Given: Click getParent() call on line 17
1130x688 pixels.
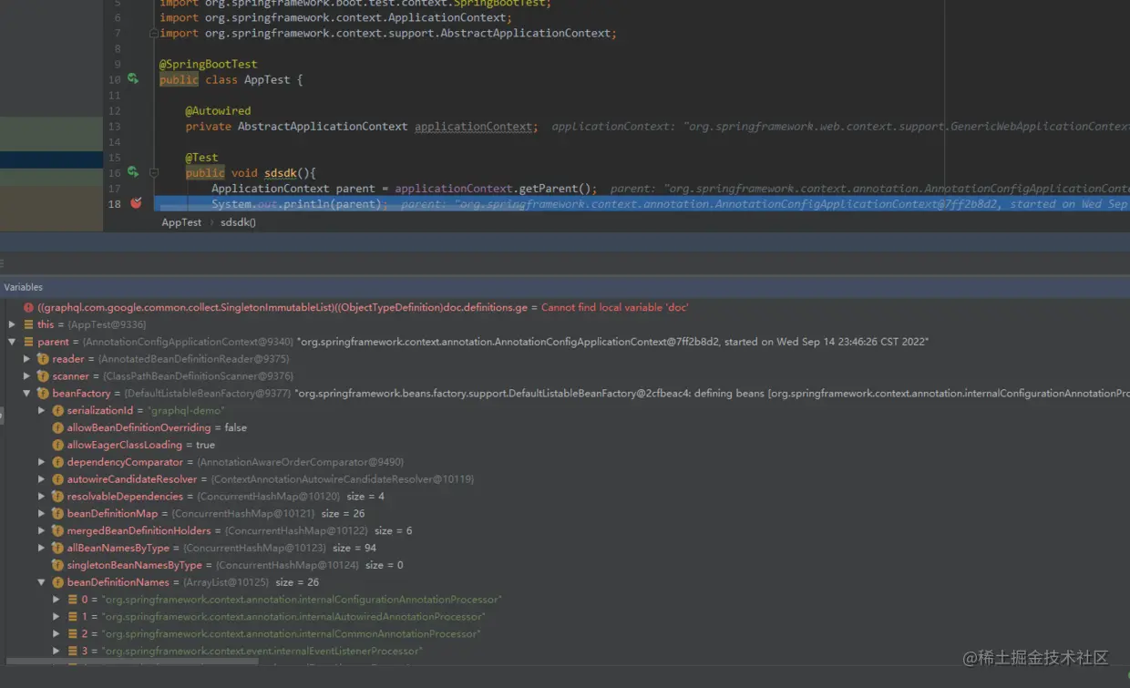Looking at the screenshot, I should (x=555, y=189).
